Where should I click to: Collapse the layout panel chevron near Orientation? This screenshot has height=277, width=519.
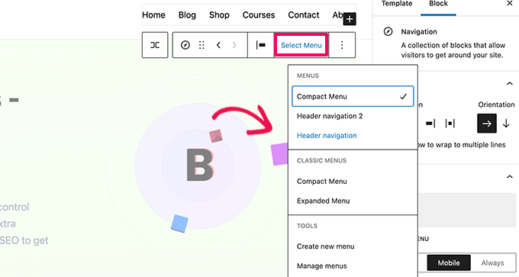click(510, 83)
